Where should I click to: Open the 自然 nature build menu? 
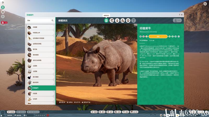tap(110, 112)
